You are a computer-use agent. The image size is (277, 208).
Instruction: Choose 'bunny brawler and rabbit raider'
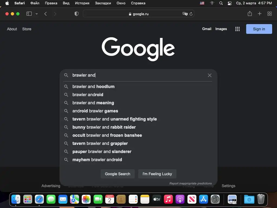tap(138, 127)
